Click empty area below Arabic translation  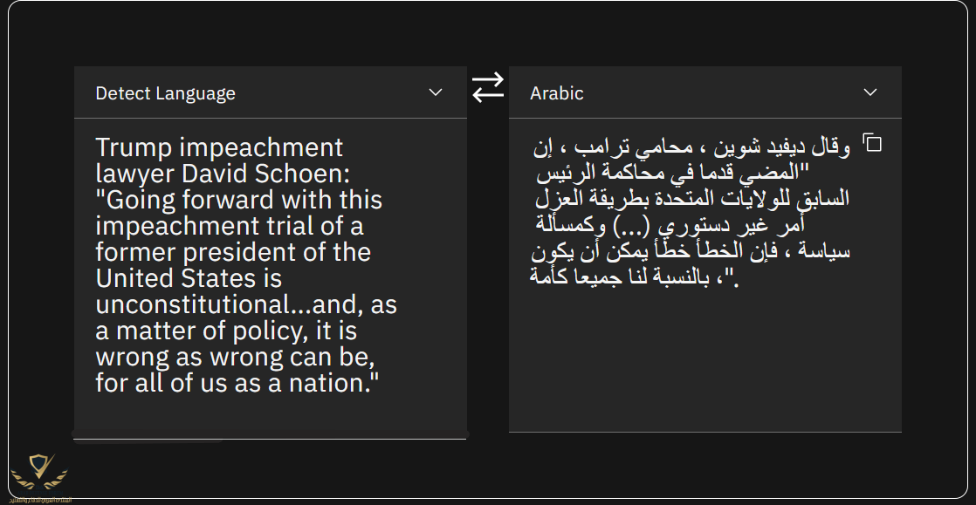pyautogui.click(x=705, y=361)
